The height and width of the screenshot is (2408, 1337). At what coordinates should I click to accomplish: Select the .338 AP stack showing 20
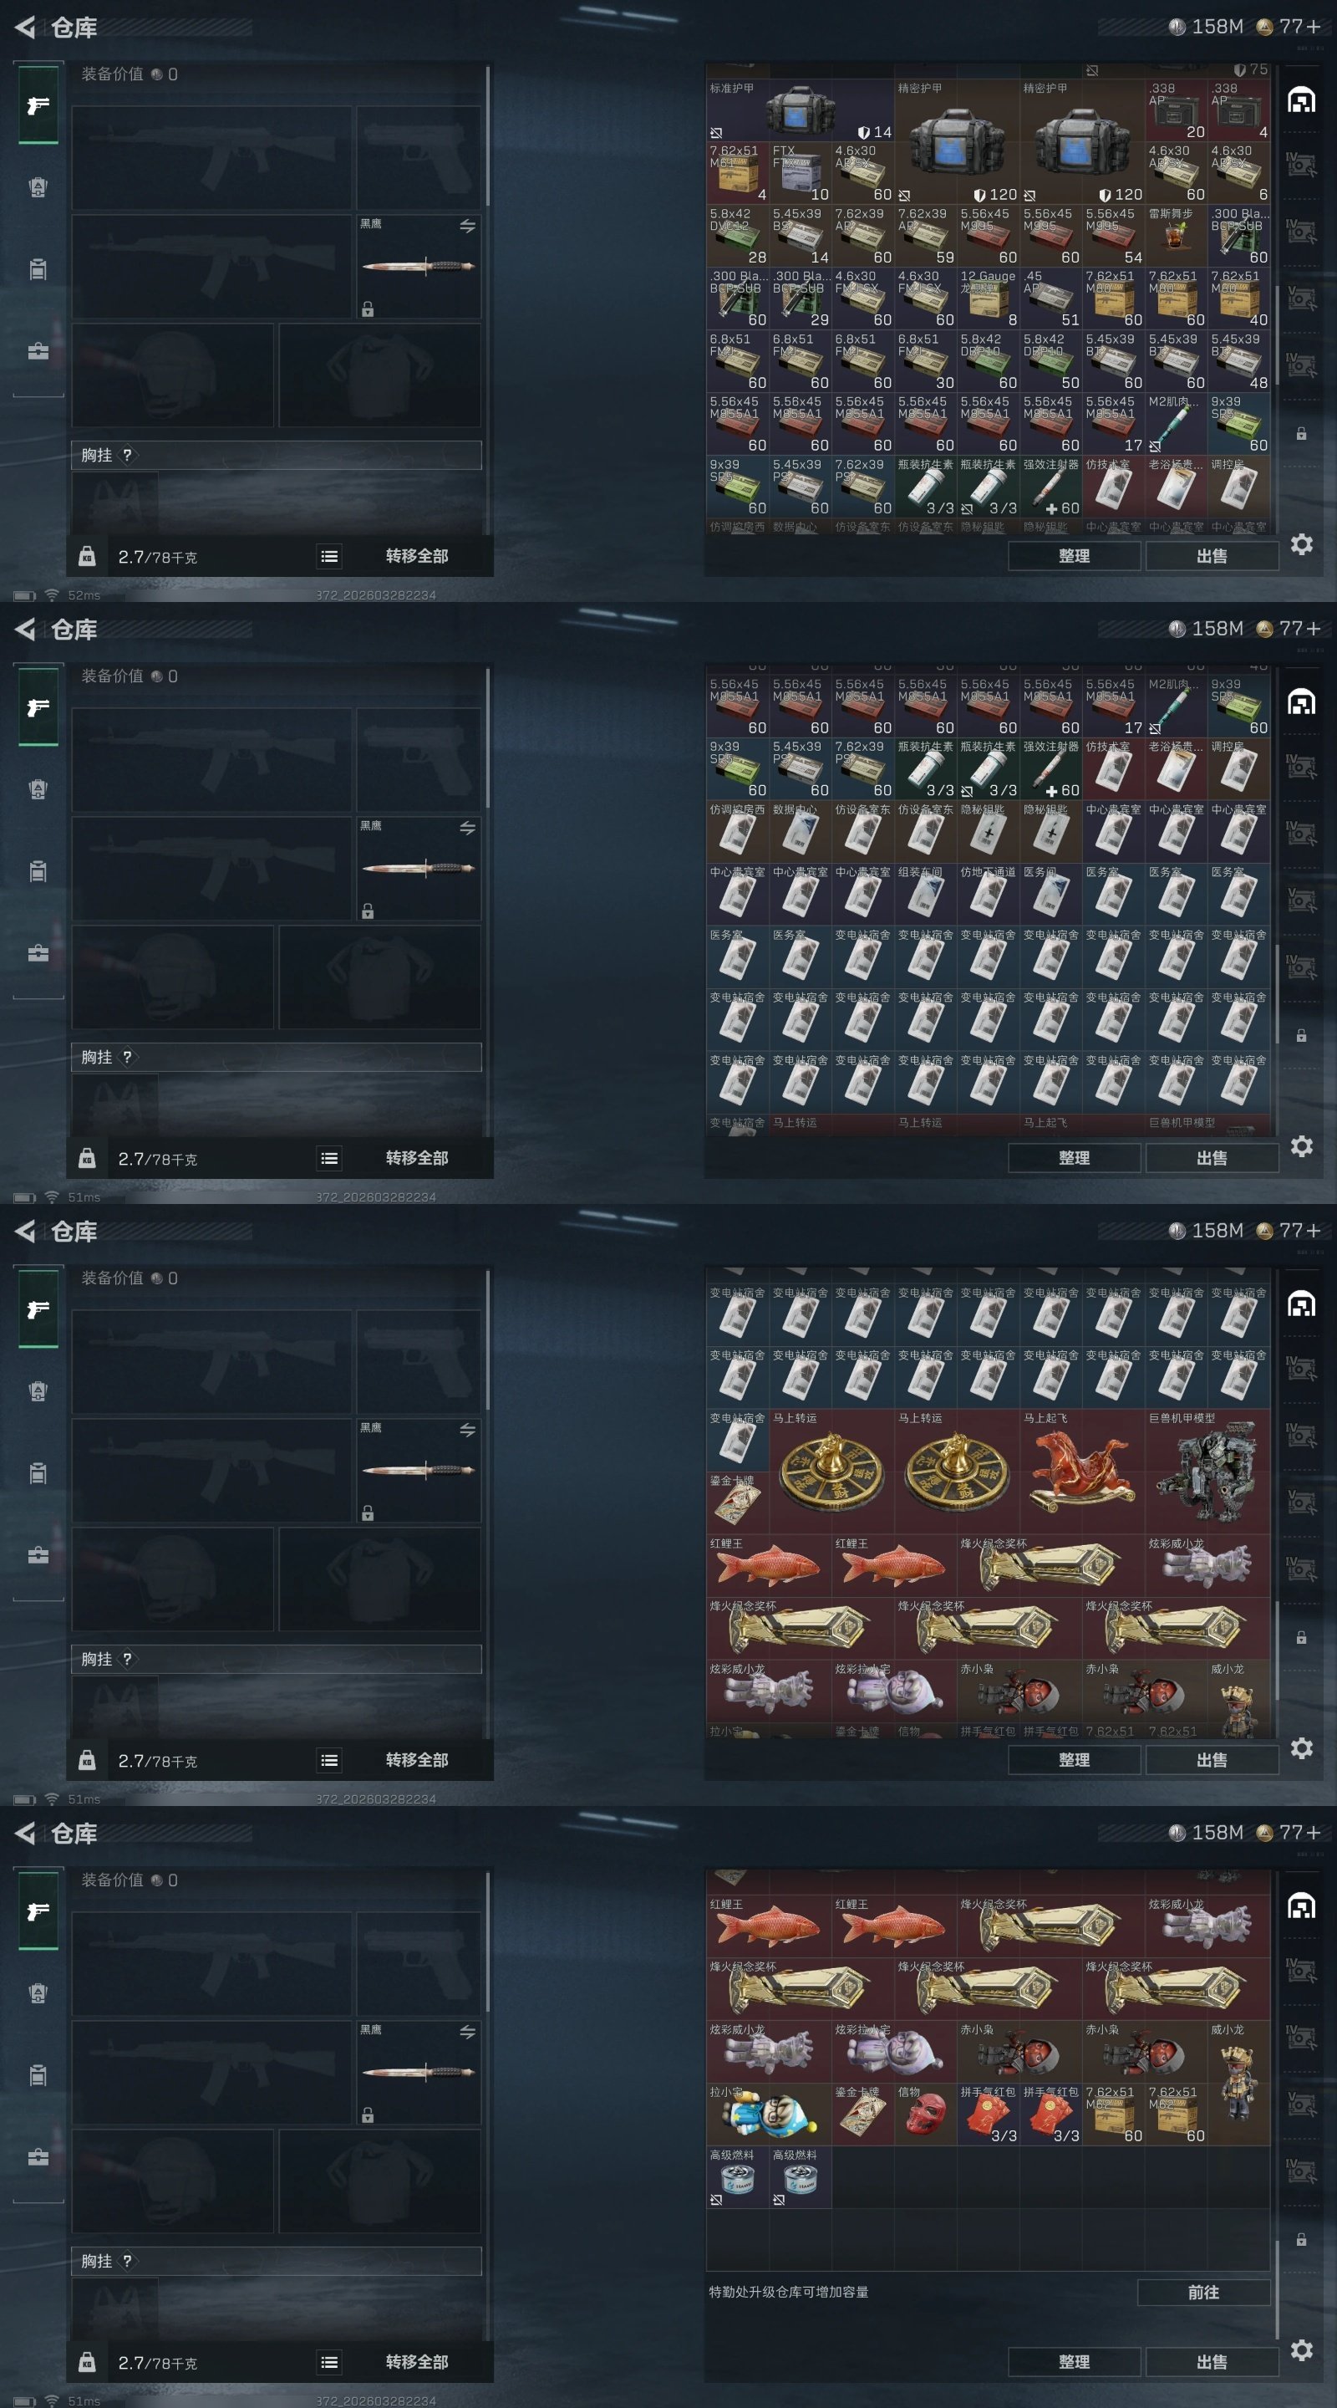coord(1176,110)
